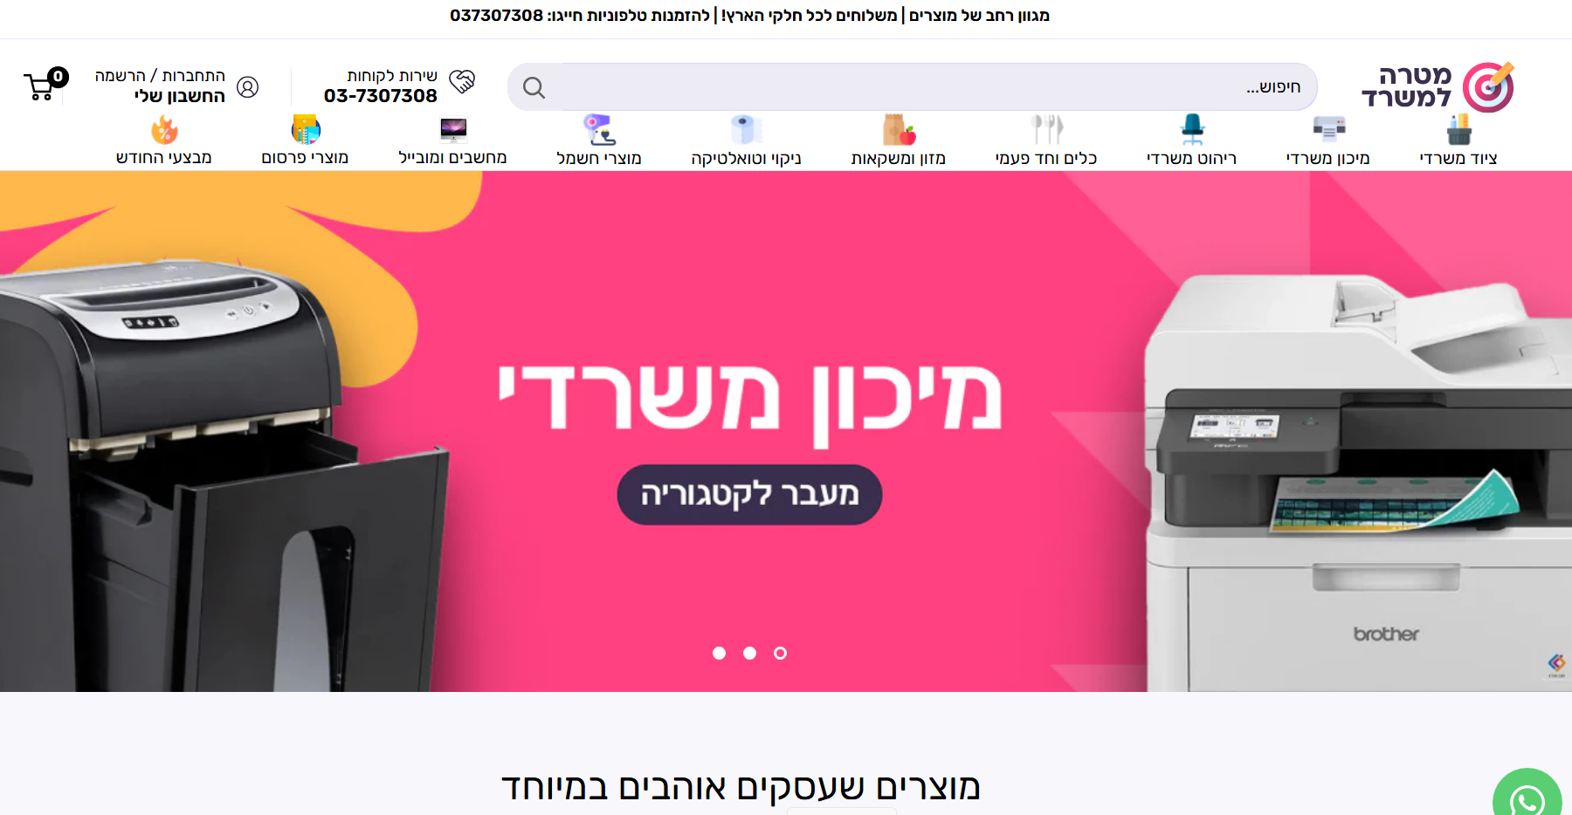Click the מעבר לקטגוריה banner button

point(749,495)
